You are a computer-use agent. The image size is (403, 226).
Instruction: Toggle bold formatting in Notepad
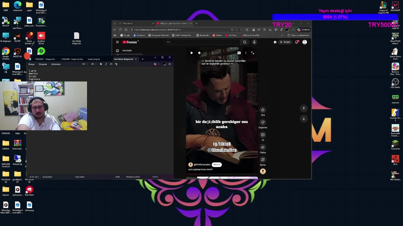coord(101,64)
